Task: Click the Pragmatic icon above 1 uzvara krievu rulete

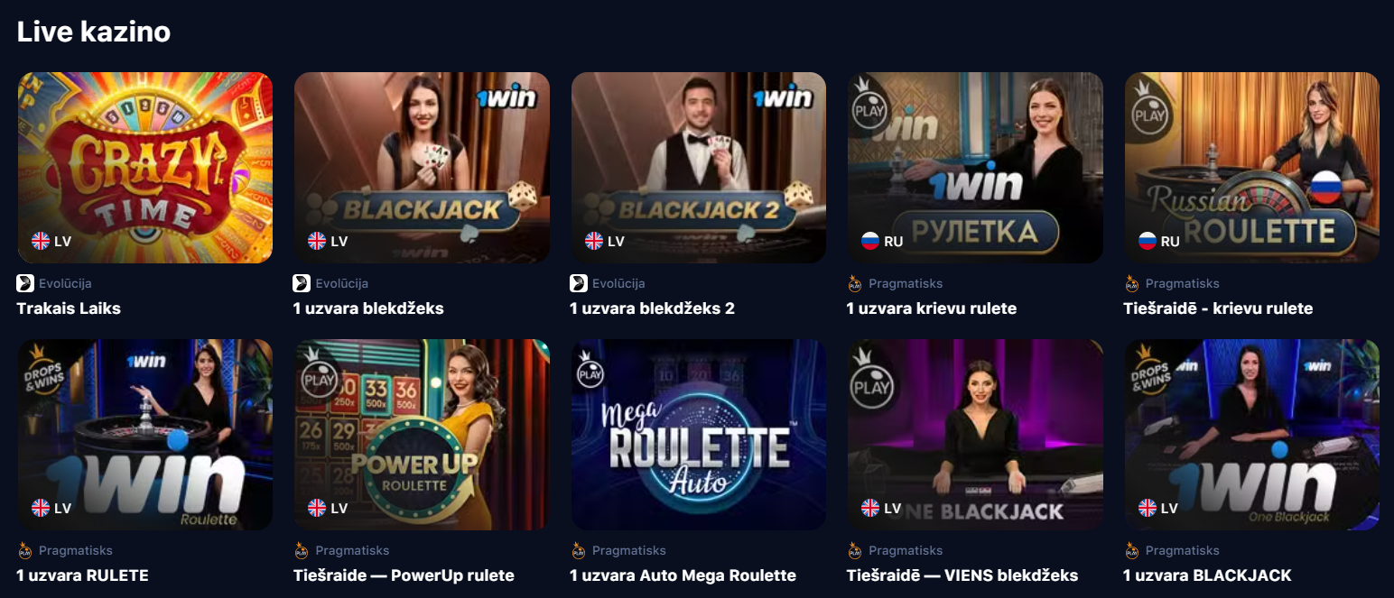Action: 855,283
